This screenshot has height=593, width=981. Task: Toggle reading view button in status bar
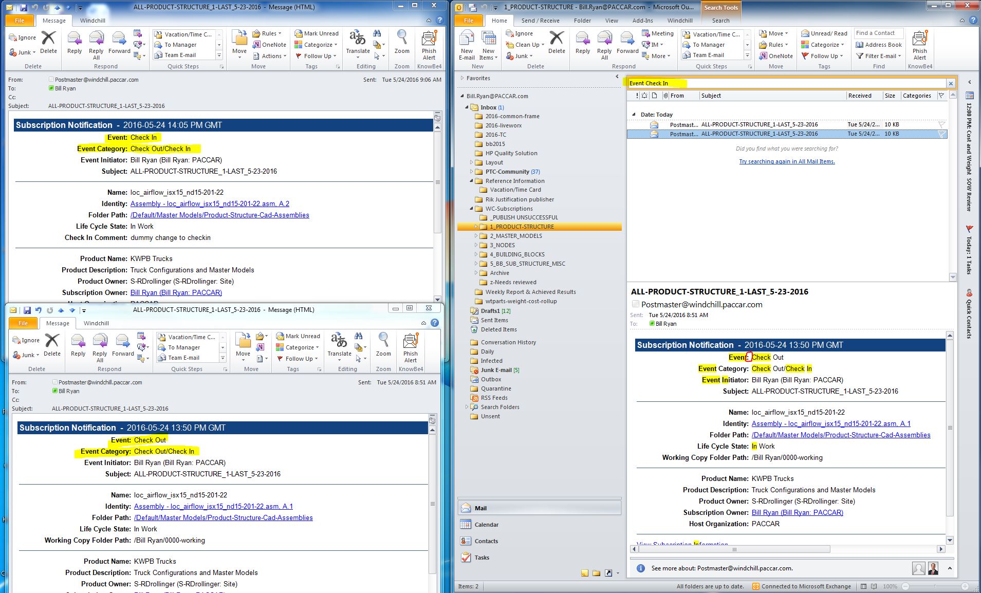click(x=874, y=586)
